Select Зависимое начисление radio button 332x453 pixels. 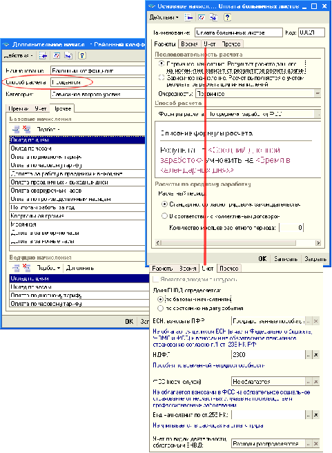[162, 77]
